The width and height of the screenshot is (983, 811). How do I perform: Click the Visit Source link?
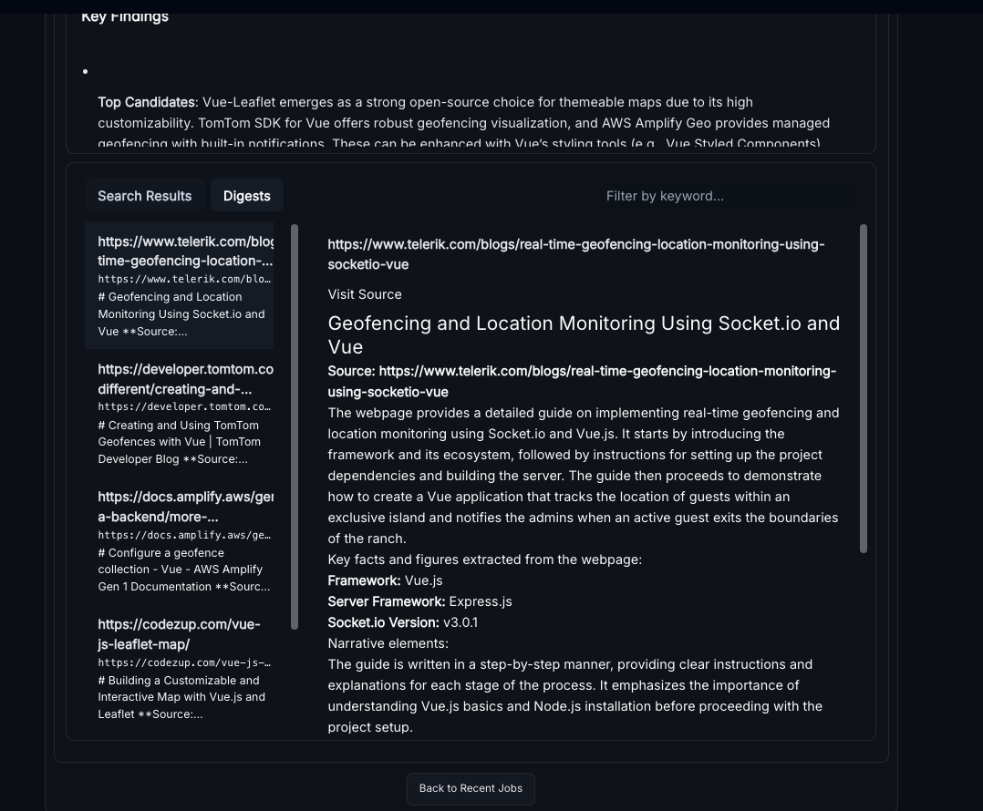(x=365, y=294)
